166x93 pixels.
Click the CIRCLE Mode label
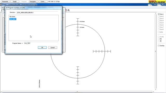click(x=39, y=84)
